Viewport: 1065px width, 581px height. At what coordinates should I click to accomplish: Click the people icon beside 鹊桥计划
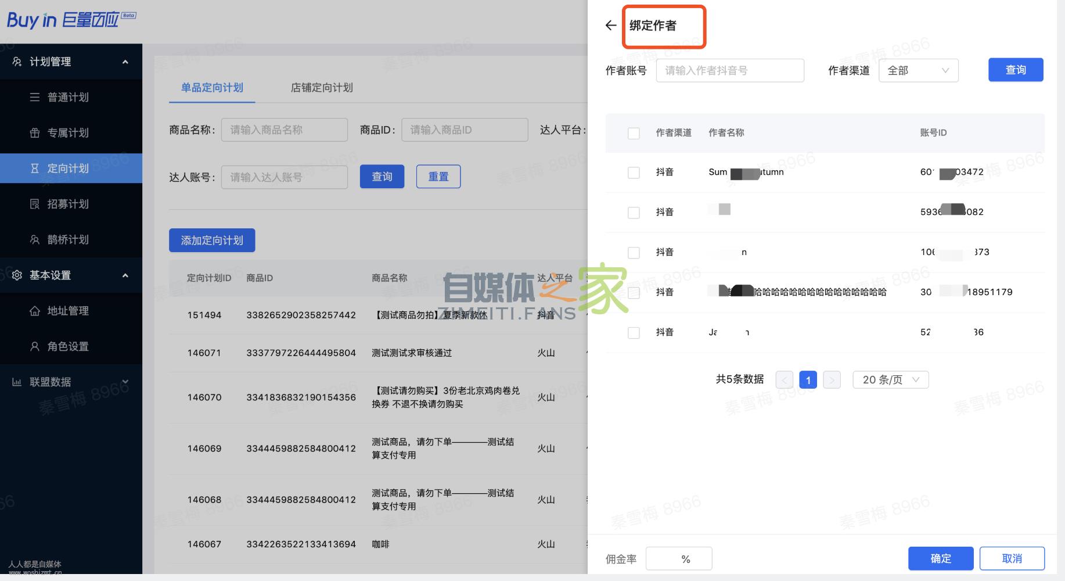click(35, 239)
